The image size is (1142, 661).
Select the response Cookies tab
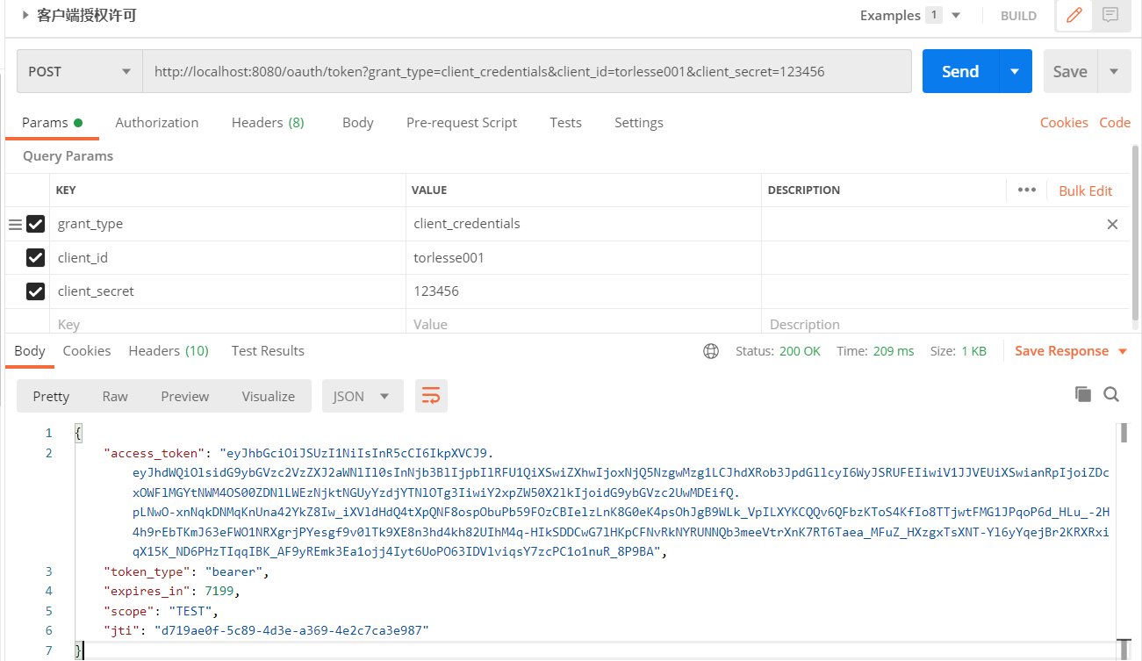click(x=87, y=351)
